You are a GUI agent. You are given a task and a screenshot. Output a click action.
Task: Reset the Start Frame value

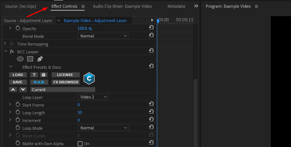151,104
